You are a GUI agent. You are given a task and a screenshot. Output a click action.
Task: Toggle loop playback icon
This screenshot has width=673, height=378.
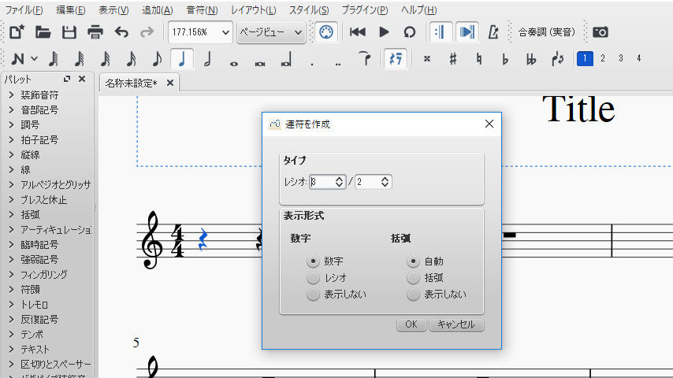[410, 32]
